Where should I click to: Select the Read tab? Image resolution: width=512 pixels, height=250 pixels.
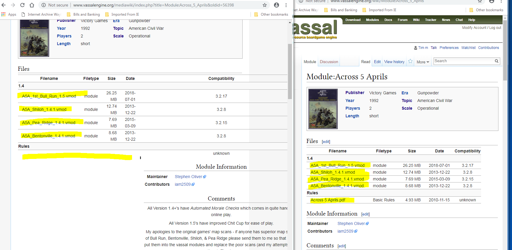point(366,62)
